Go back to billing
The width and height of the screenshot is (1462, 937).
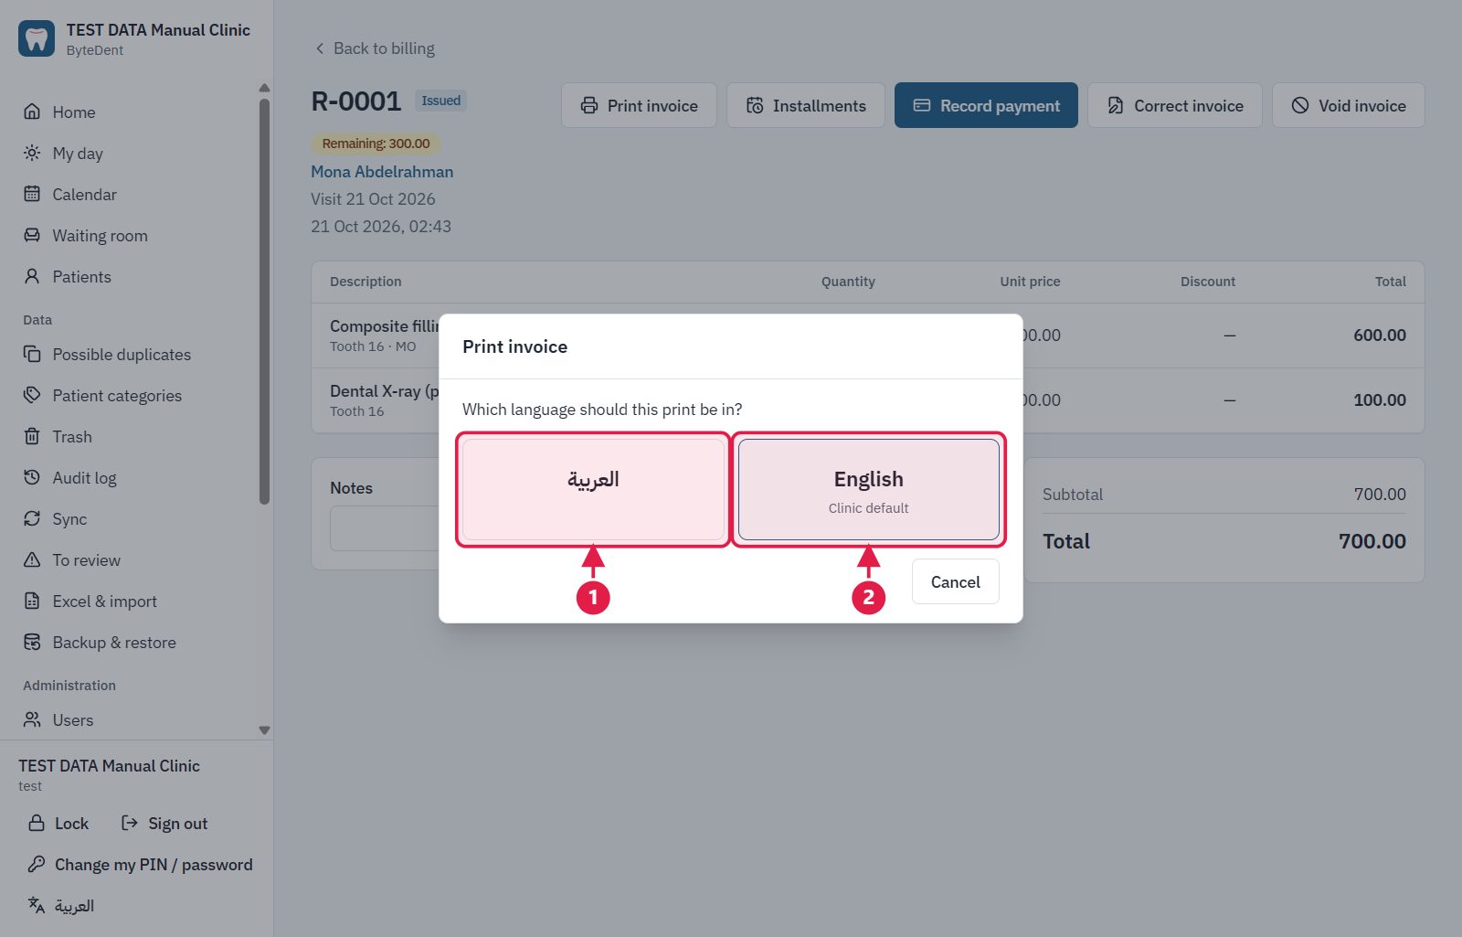point(375,48)
